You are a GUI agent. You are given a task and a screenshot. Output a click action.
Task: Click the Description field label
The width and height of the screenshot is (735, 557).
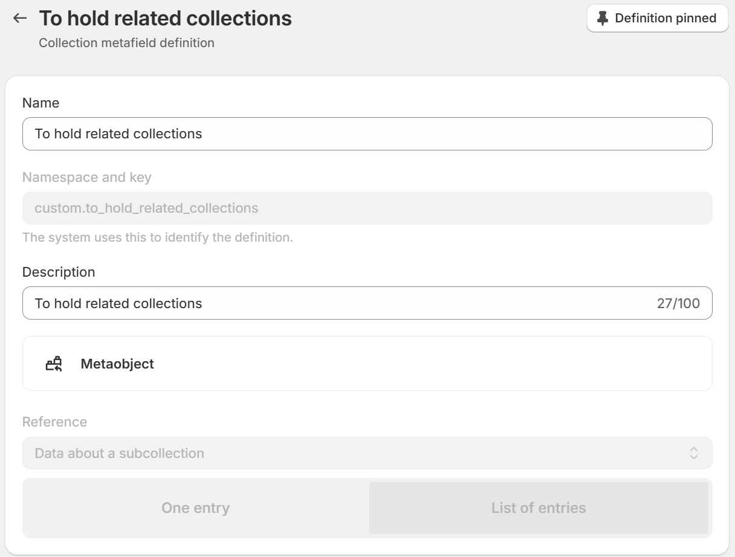pos(59,272)
